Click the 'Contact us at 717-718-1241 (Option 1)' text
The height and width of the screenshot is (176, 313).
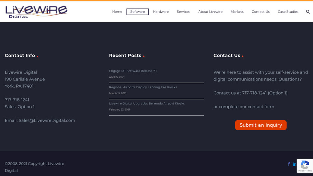pyautogui.click(x=250, y=93)
